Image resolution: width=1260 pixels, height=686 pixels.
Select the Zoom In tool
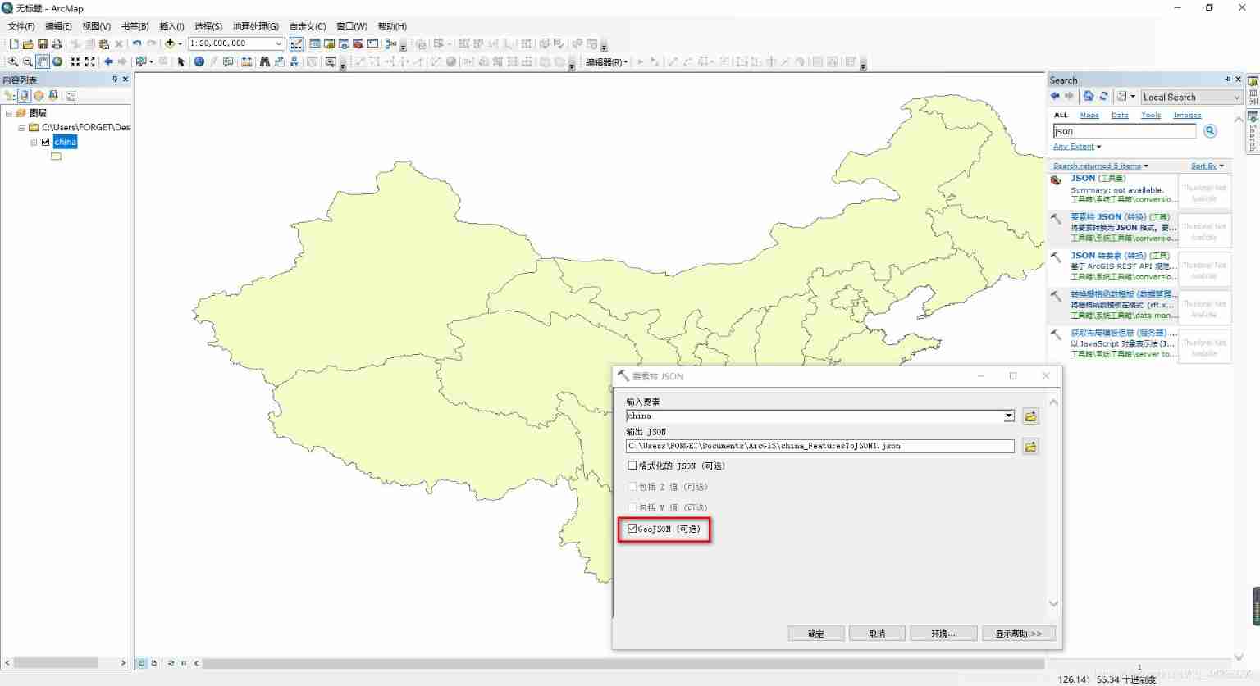coord(13,61)
